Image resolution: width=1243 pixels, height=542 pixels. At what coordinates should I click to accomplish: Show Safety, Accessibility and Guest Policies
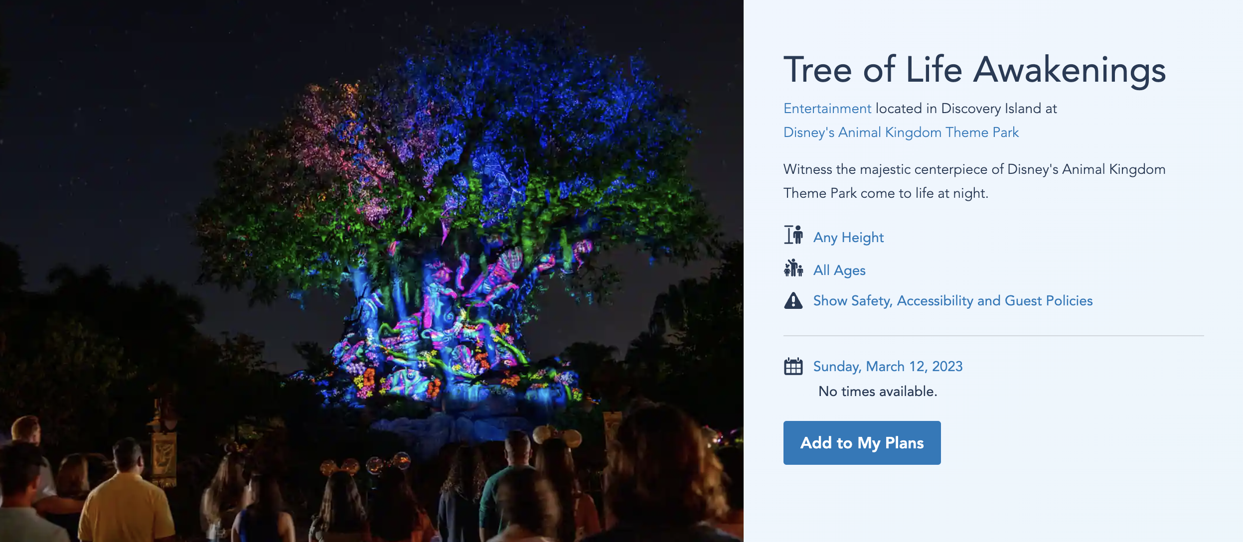click(952, 301)
